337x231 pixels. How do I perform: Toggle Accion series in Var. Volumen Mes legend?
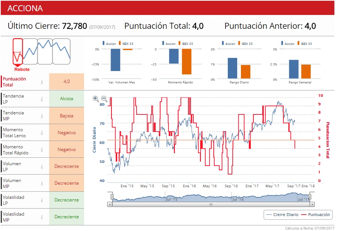tap(109, 43)
